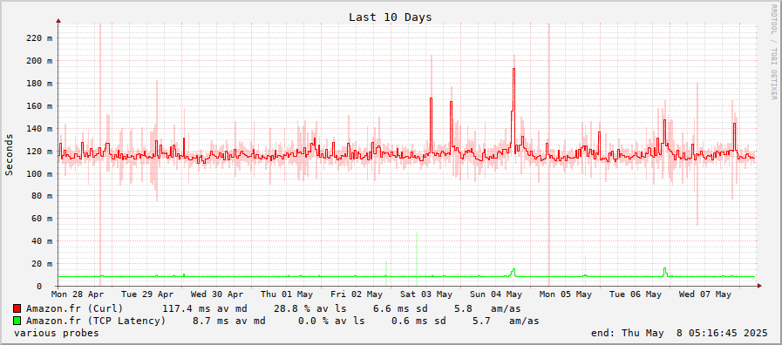Screen dimensions: 782x345
Task: Click the green TCP latency bump on Sun 04 May
Action: [x=513, y=272]
